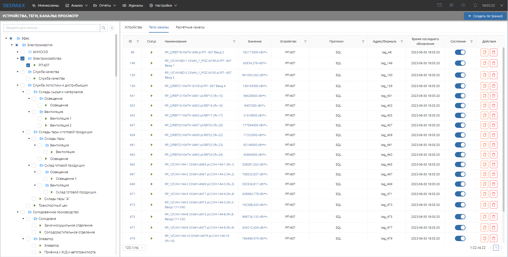Copy the tag with ID 149

[x=484, y=63]
